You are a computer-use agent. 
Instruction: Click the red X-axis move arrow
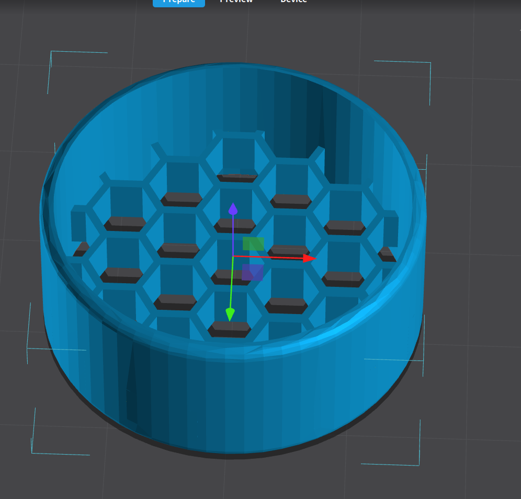(309, 258)
